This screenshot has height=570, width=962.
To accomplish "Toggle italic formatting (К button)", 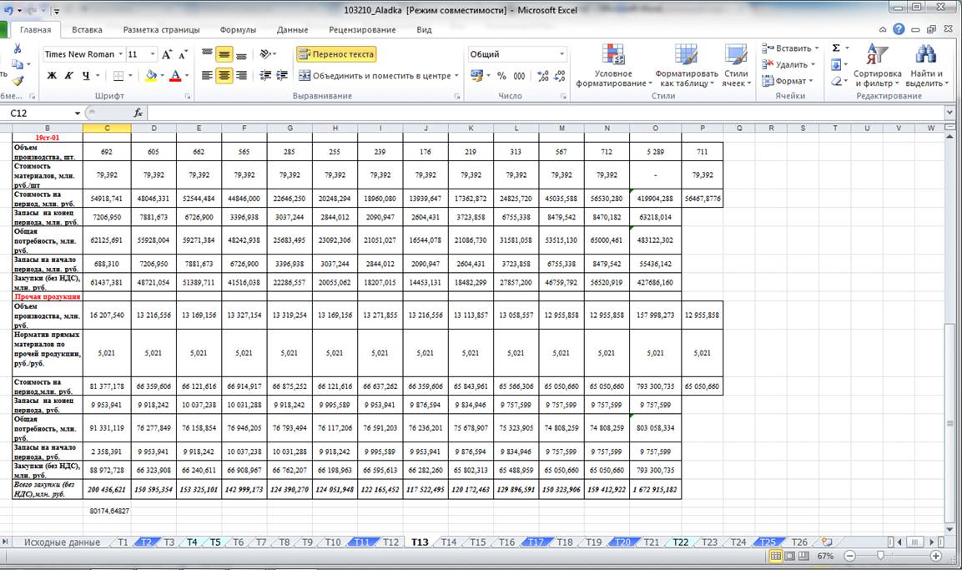I will coord(68,76).
